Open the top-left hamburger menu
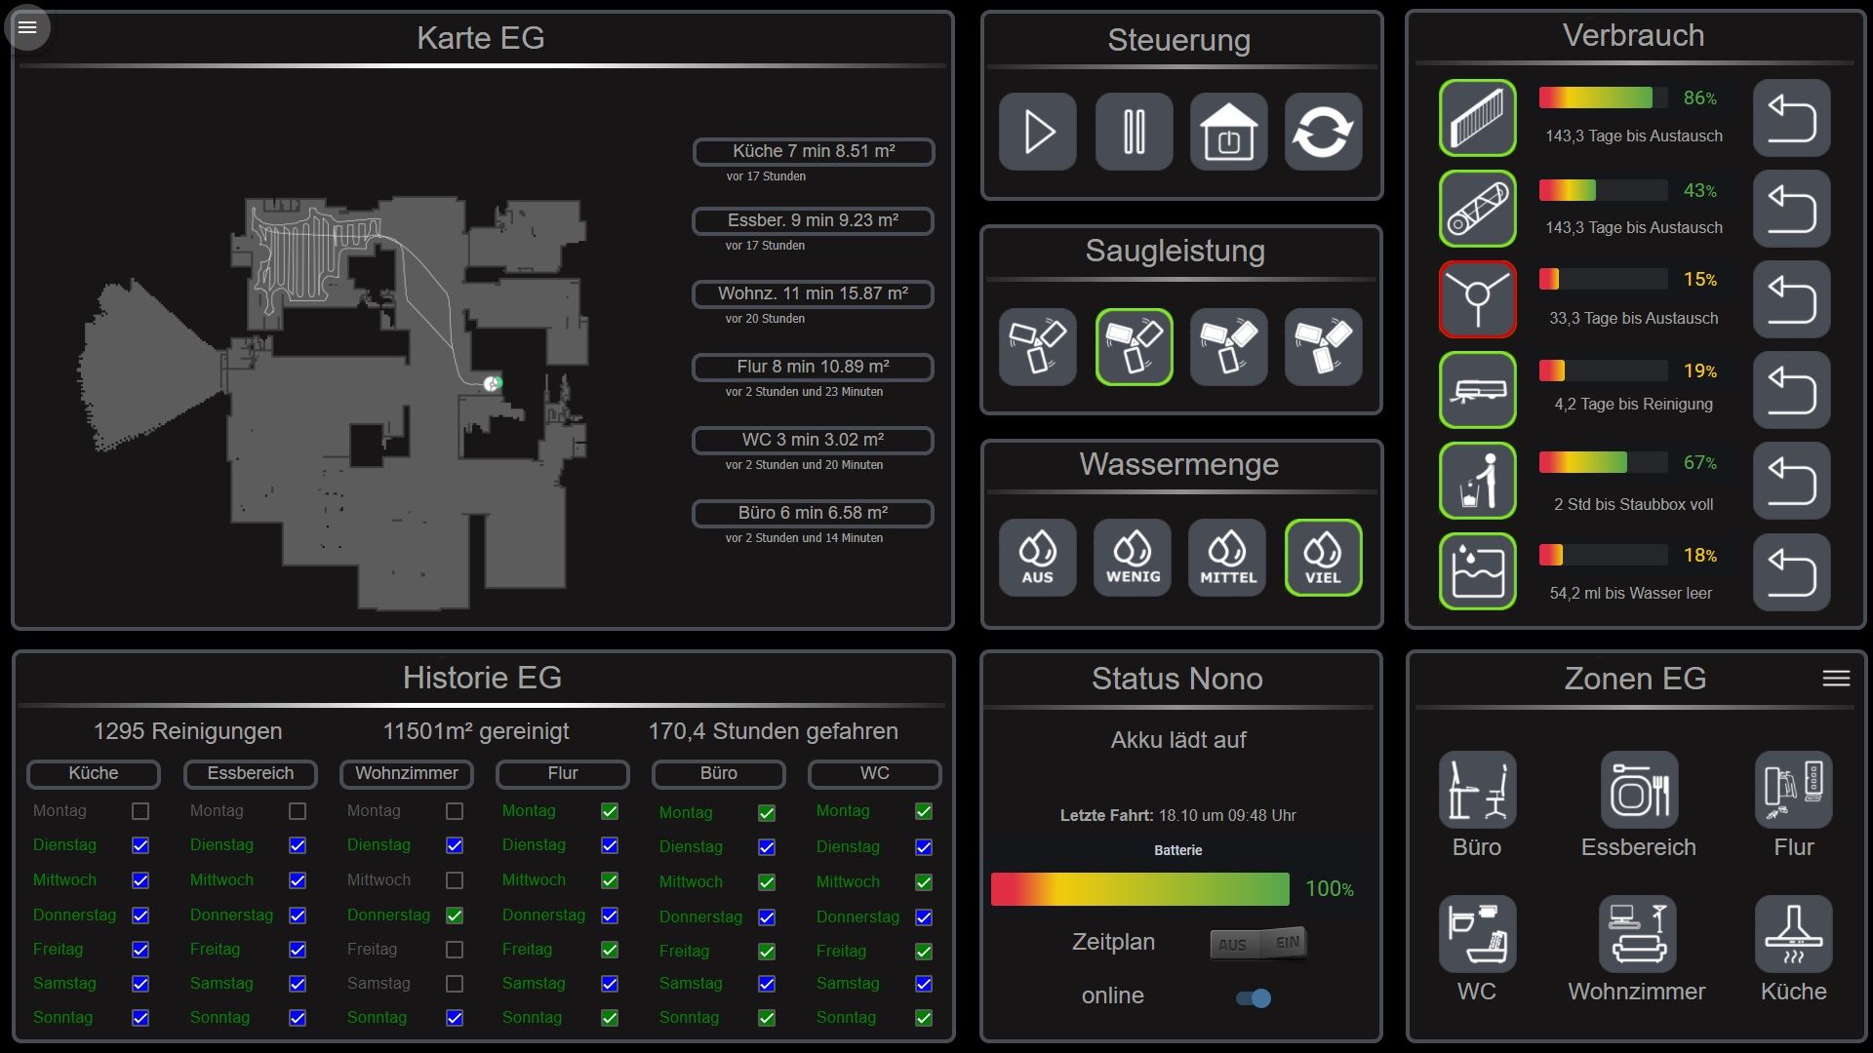Image resolution: width=1873 pixels, height=1053 pixels. tap(27, 27)
